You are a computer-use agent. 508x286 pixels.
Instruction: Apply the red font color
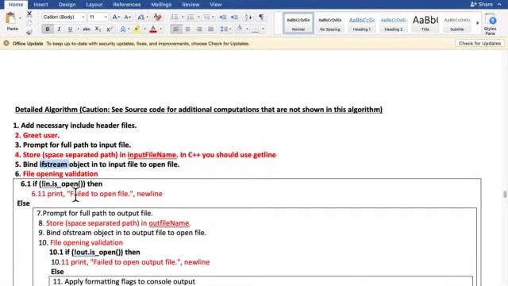[x=153, y=29]
